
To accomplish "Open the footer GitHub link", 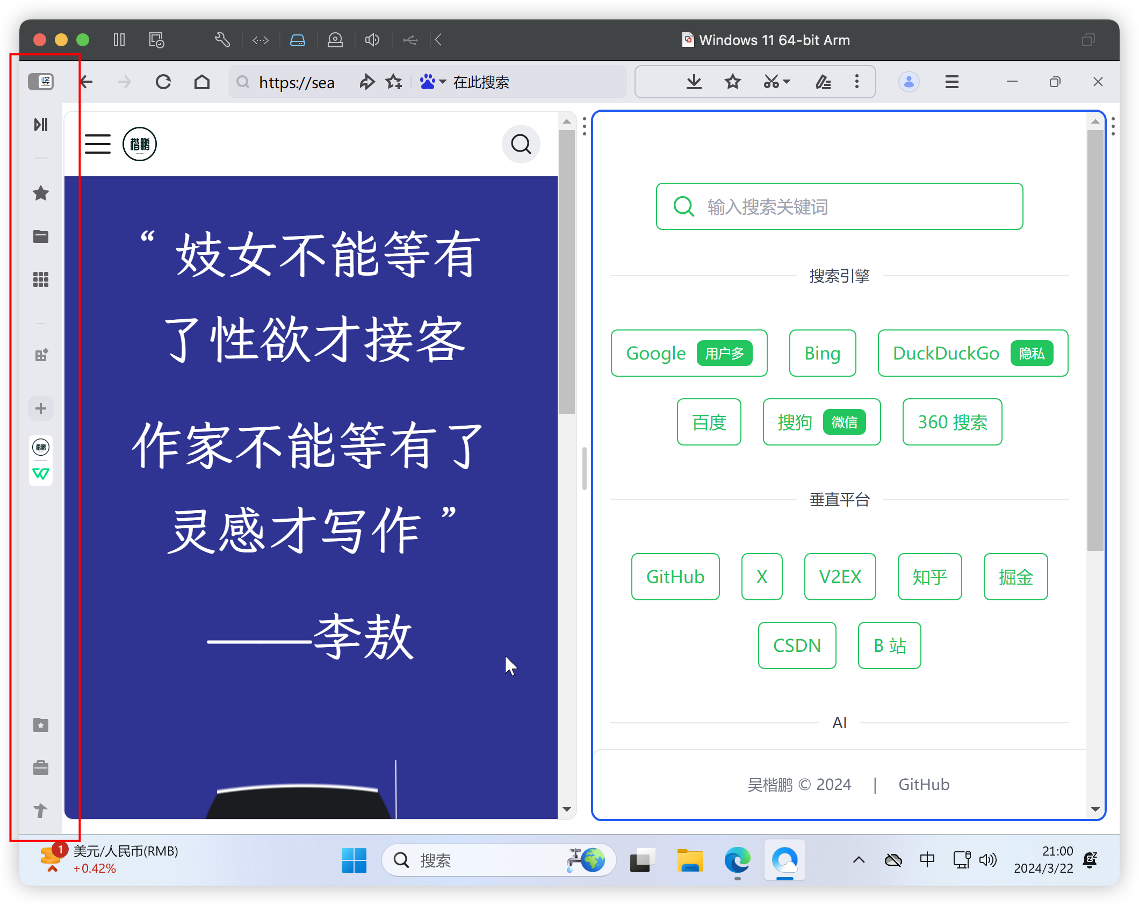I will pos(924,785).
